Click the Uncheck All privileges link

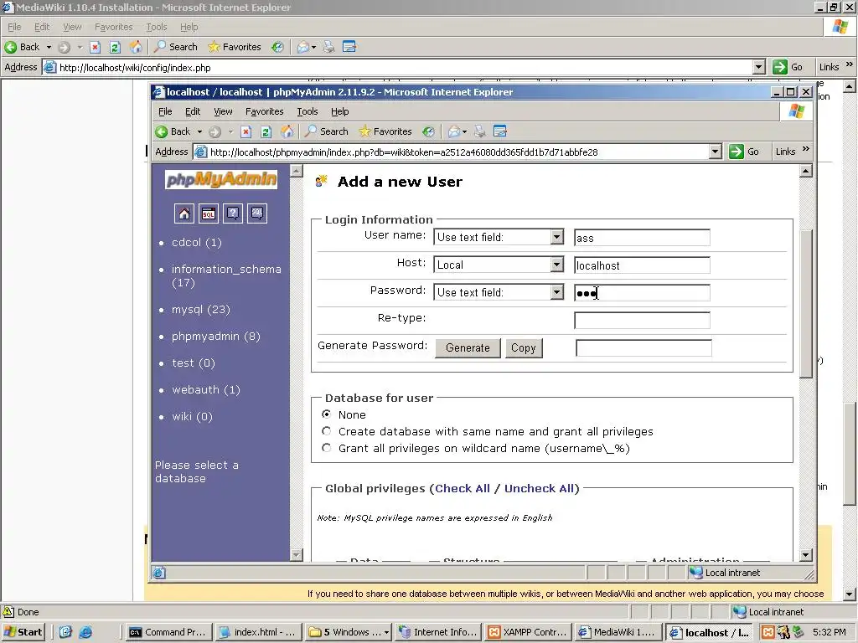pyautogui.click(x=540, y=488)
